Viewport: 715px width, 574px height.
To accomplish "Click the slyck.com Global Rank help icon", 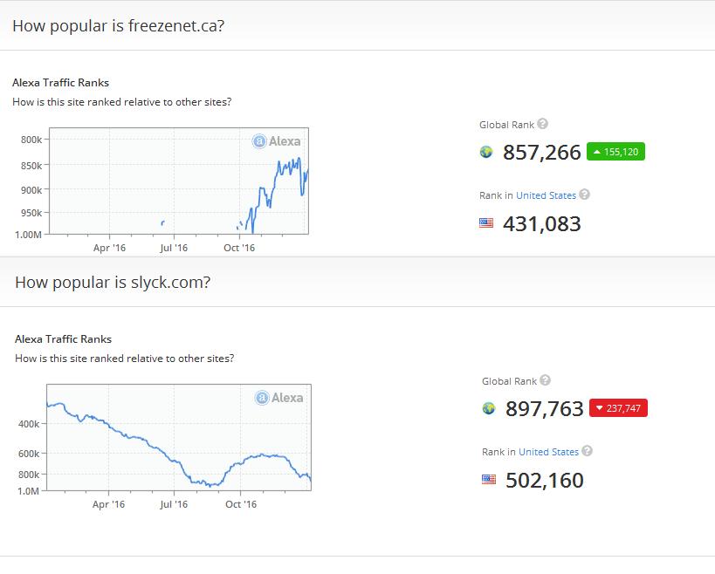I will (x=545, y=380).
